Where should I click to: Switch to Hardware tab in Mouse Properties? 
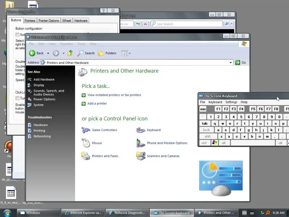click(81, 20)
